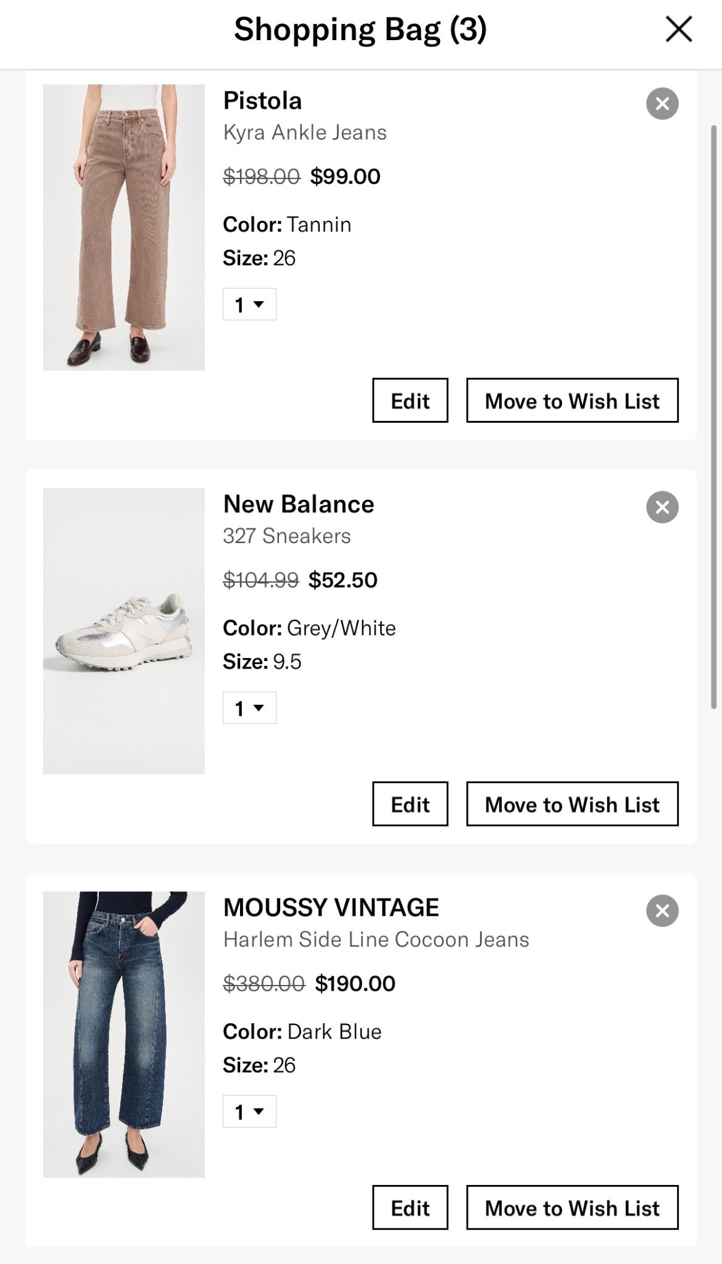Viewport: 722px width, 1264px height.
Task: Edit the Pistola Kyra Ankle Jeans item
Action: (x=410, y=401)
